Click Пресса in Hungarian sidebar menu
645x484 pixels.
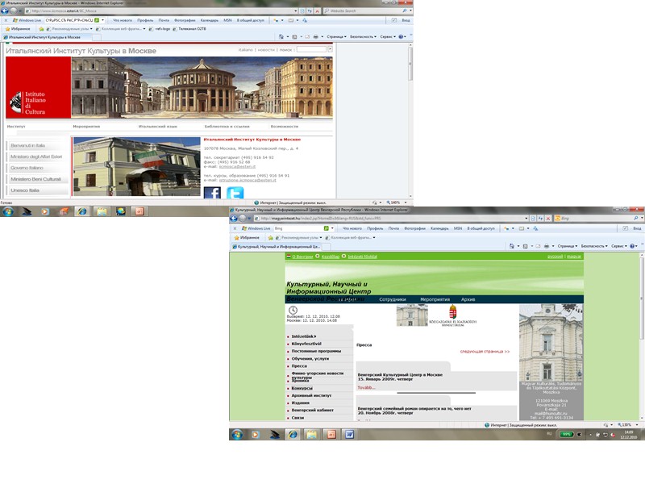click(299, 366)
